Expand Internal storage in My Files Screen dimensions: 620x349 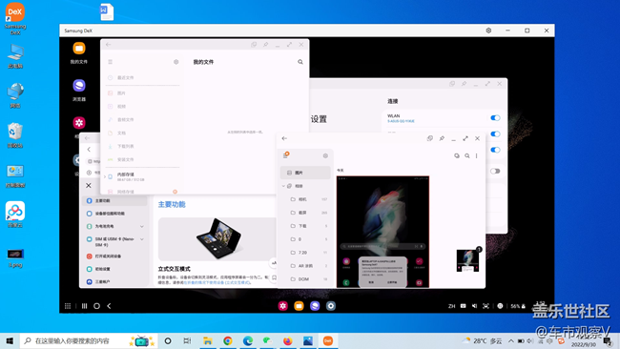[104, 176]
